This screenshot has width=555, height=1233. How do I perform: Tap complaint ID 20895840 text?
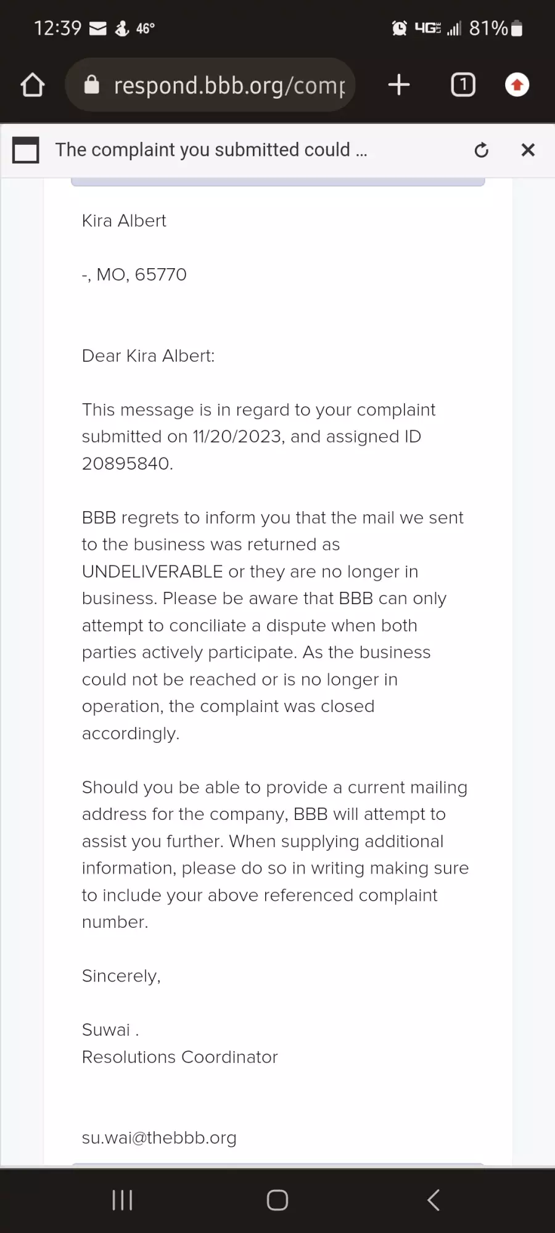[126, 464]
